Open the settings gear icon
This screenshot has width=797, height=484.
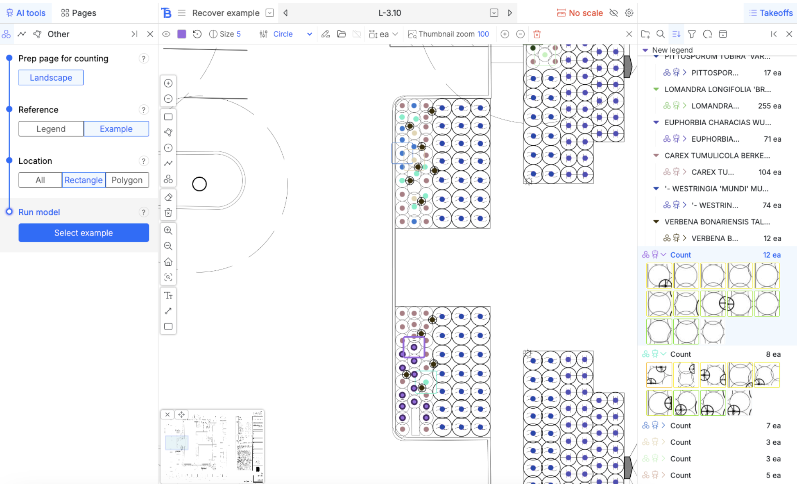(629, 13)
